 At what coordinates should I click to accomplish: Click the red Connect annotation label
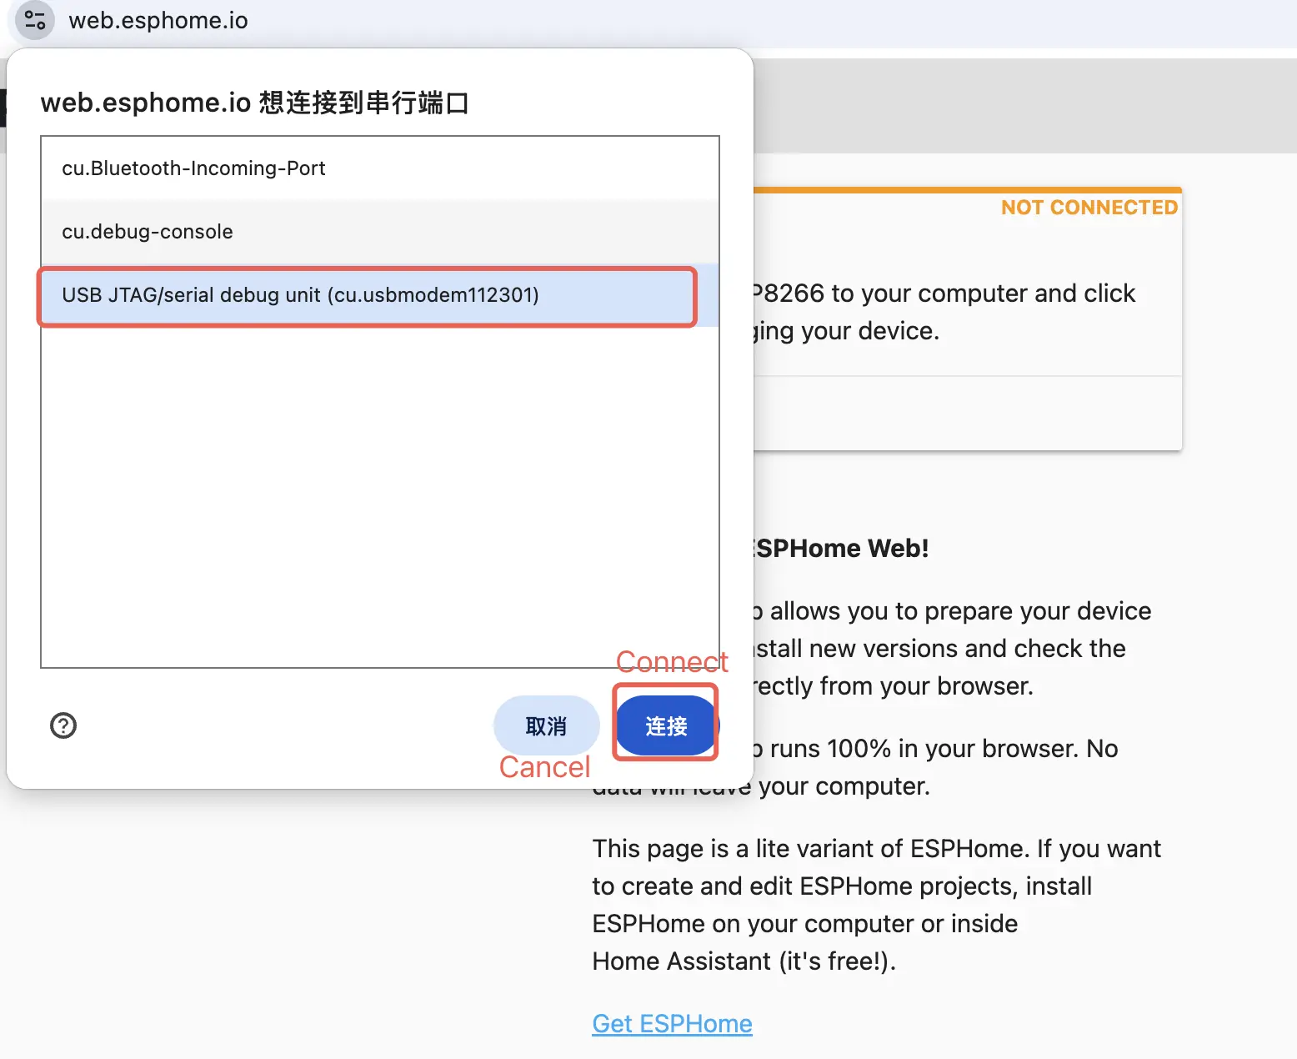(x=672, y=662)
